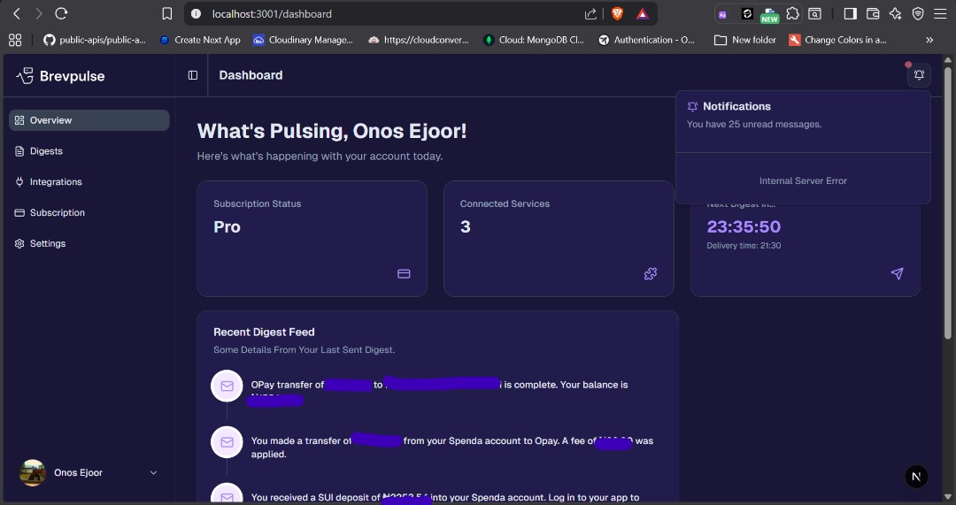Toggle the sidebar collapse icon
Viewport: 956px width, 505px height.
tap(193, 75)
